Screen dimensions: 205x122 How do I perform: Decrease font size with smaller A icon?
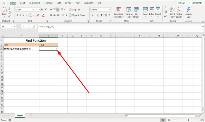(x=45, y=9)
